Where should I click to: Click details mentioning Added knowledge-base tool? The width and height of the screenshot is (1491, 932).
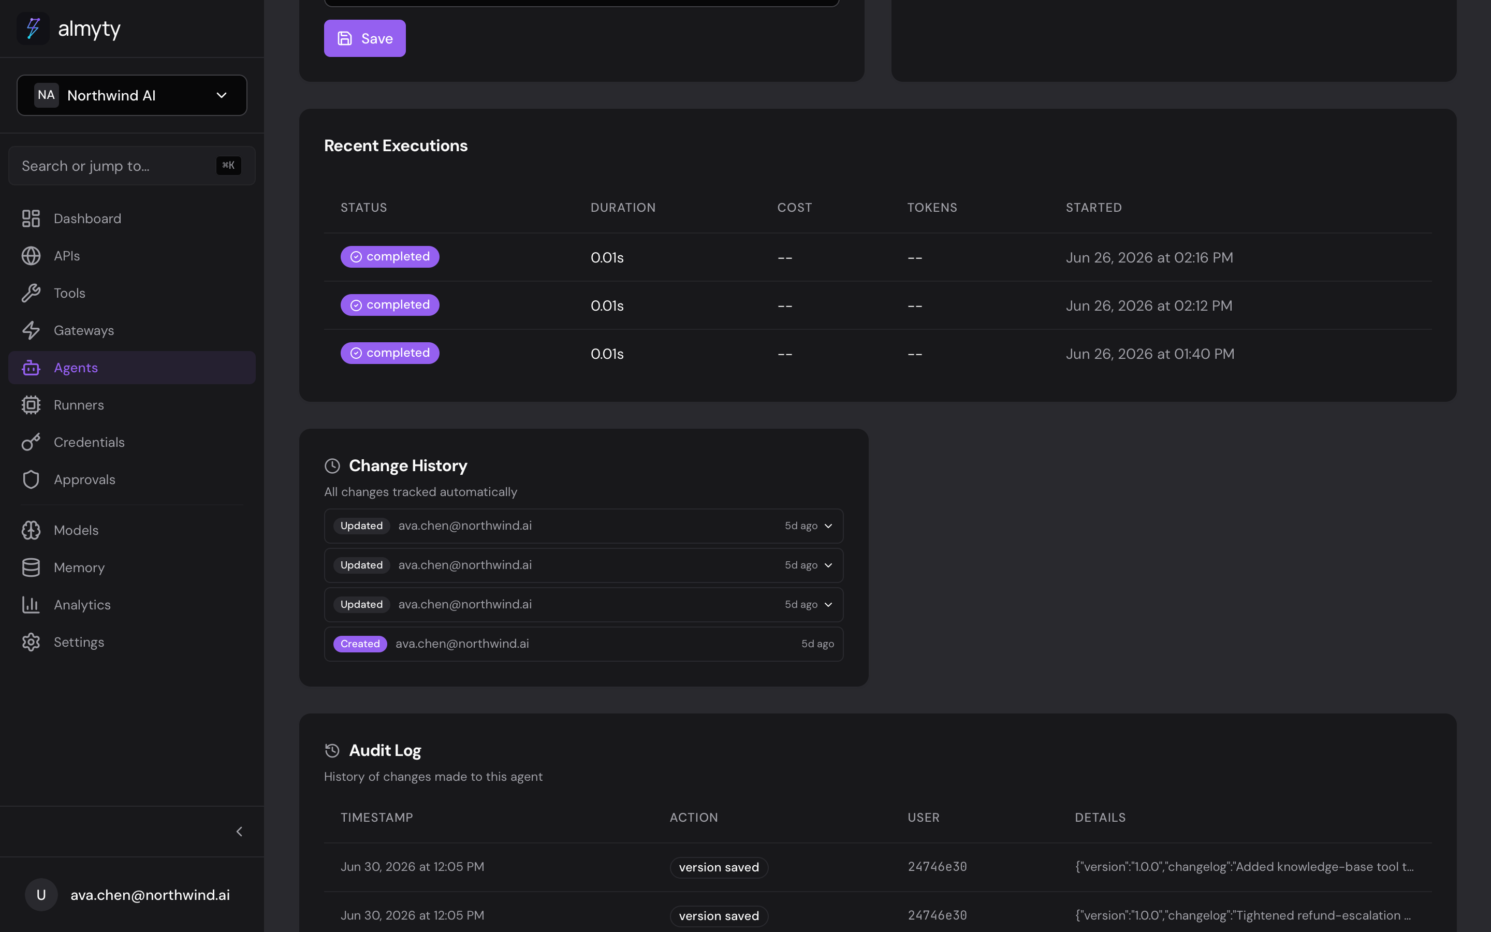click(x=1244, y=867)
